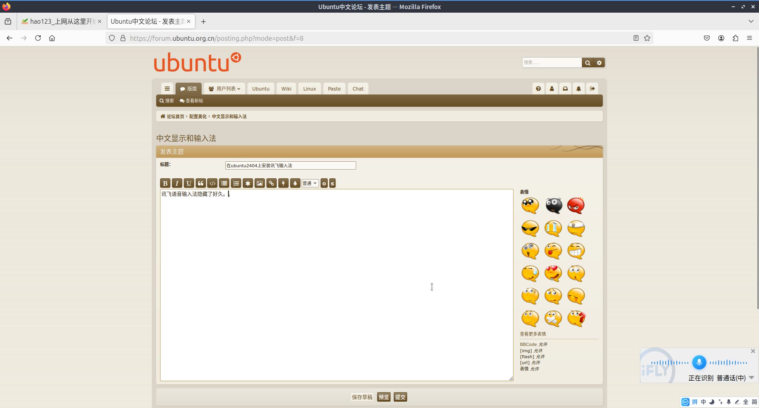Open the Wiki nav tab
Viewport: 759px width, 408px height.
click(286, 89)
